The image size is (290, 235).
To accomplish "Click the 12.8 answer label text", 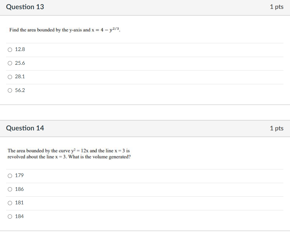I will point(20,49).
